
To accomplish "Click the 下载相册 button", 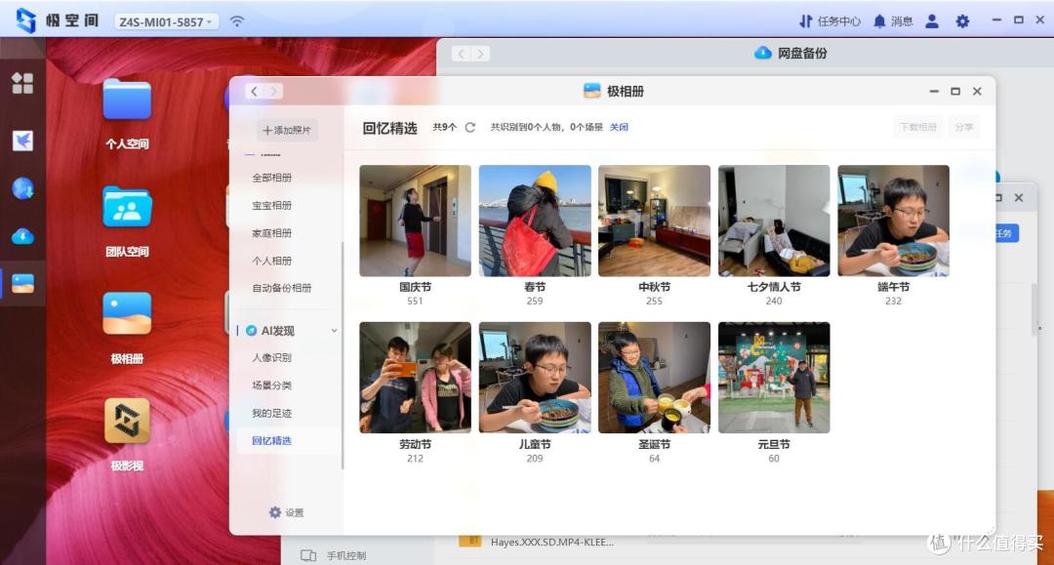I will [918, 127].
